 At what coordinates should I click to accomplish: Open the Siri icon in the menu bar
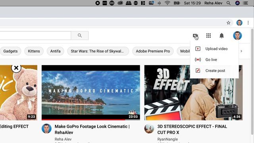point(237,3)
